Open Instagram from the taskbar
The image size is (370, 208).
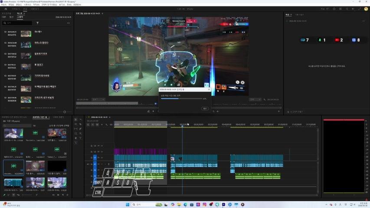coord(204,205)
